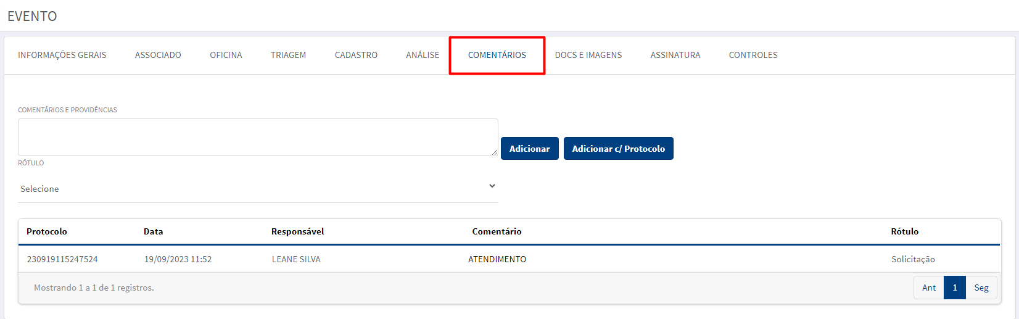Open the Rótulo Selecione dropdown
Image resolution: width=1019 pixels, height=319 pixels.
258,188
